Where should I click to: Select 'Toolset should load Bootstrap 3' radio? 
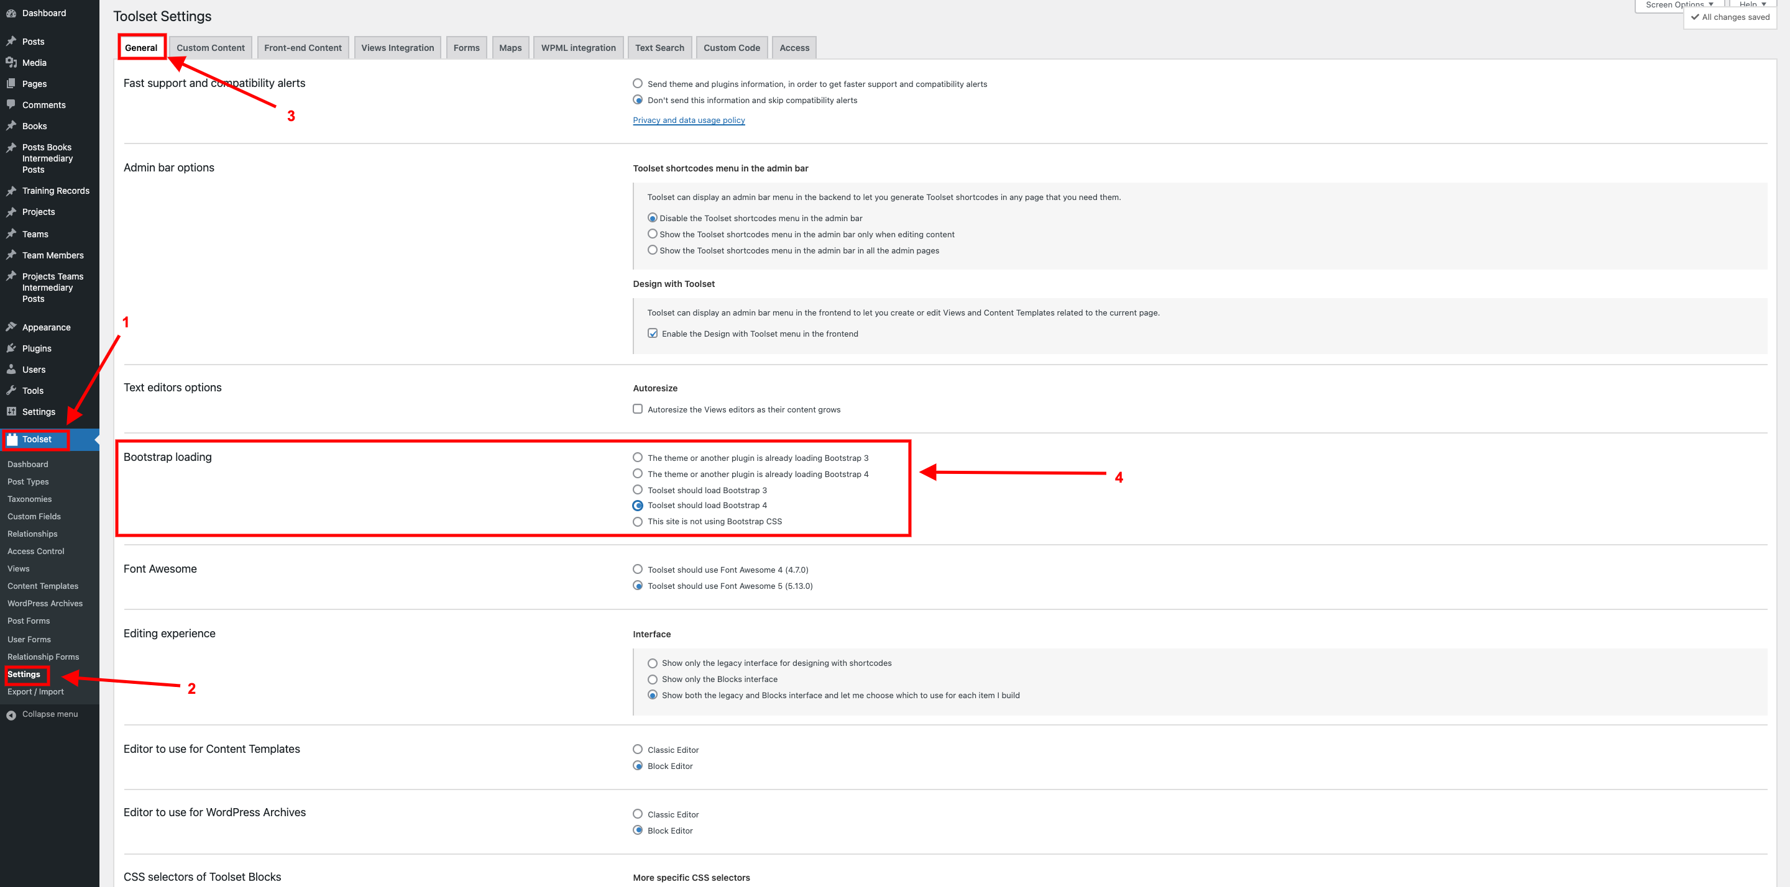click(x=637, y=489)
